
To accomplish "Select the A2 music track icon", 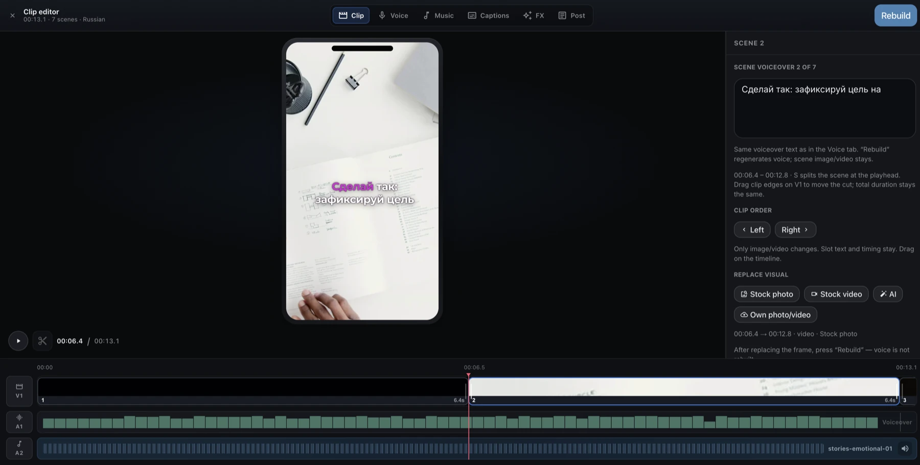I will tap(19, 448).
